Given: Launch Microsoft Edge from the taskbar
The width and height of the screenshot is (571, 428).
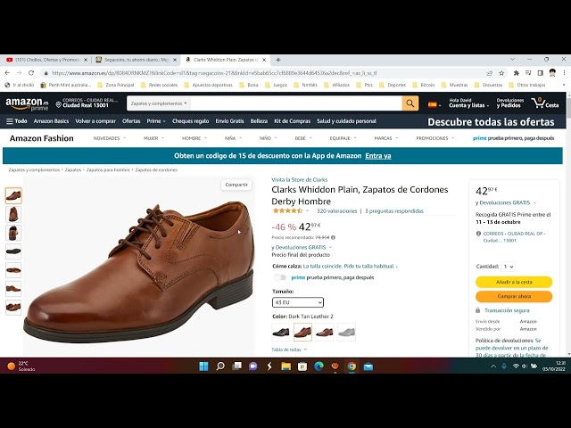Looking at the screenshot, I should (x=319, y=366).
